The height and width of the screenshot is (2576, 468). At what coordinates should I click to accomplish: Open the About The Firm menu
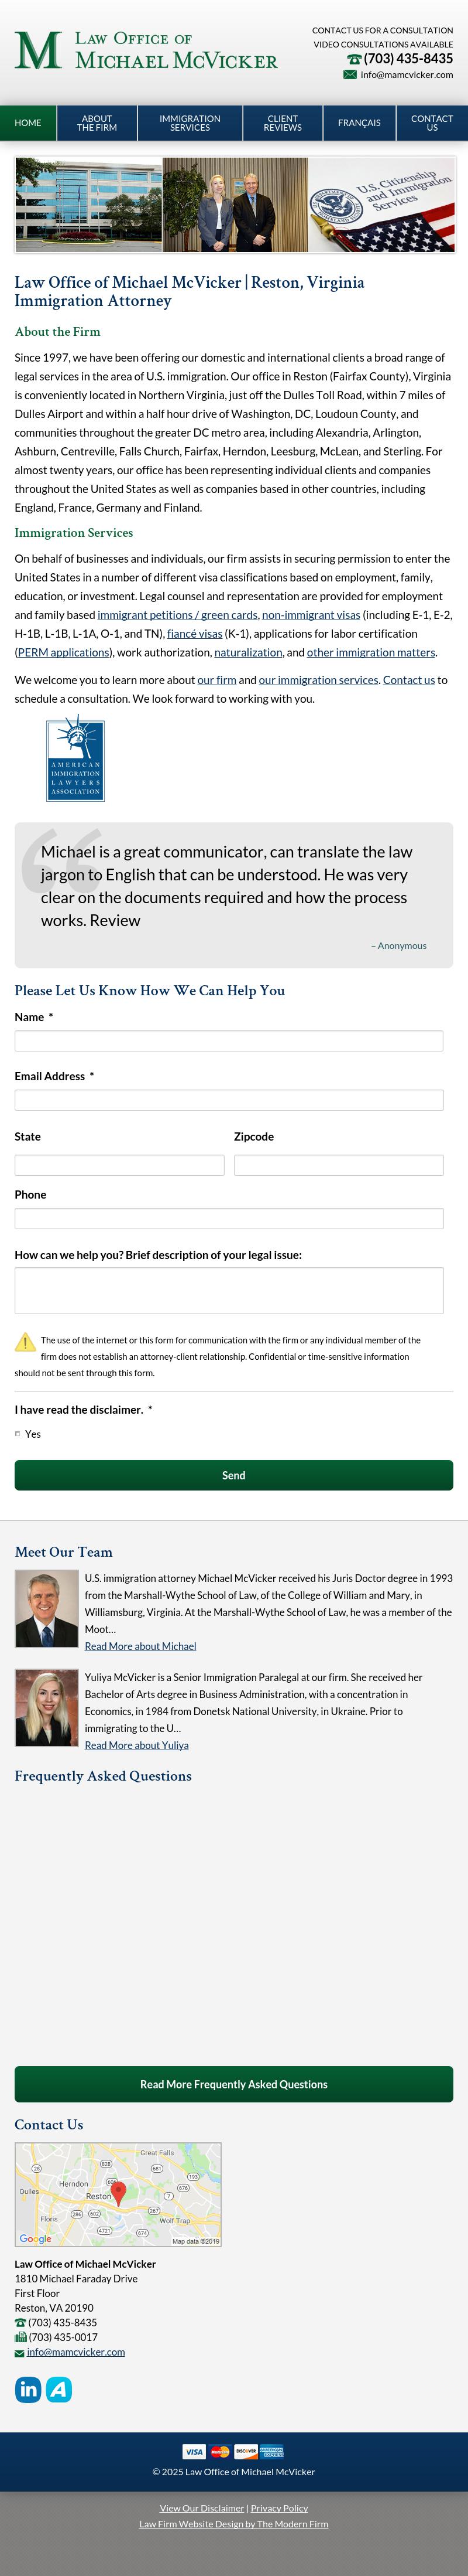coord(97,123)
